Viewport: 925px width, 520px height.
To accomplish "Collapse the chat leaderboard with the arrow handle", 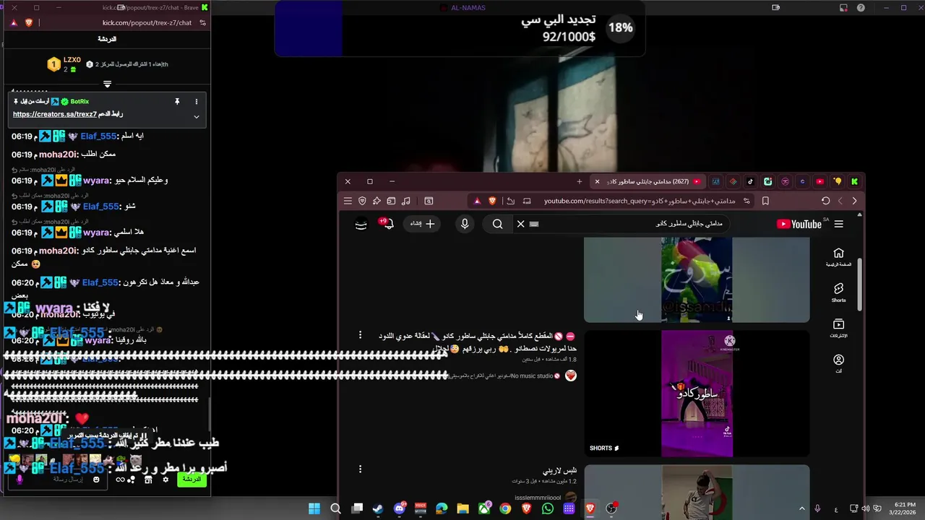I will [x=107, y=84].
